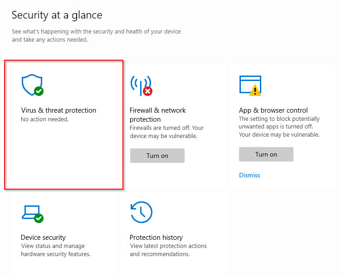342x276 pixels.
Task: Select the App & browser control heading
Action: (273, 110)
